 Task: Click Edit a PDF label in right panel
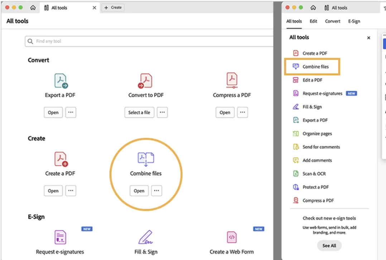point(312,80)
